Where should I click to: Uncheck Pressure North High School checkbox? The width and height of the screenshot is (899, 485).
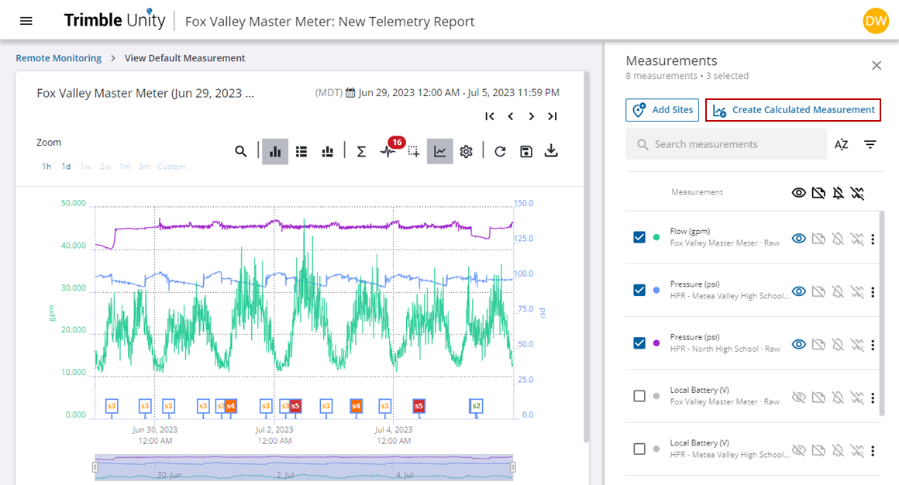pyautogui.click(x=639, y=343)
